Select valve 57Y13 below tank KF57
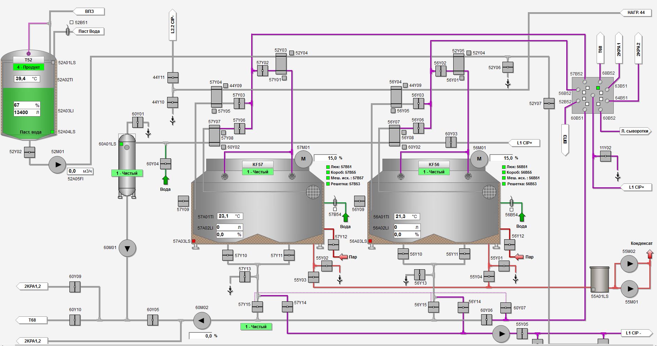 tap(244, 276)
